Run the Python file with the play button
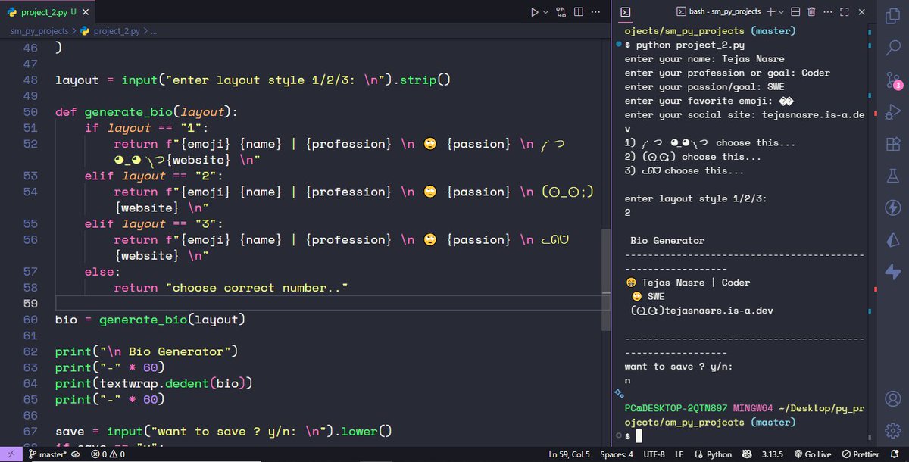The image size is (909, 462). [534, 12]
